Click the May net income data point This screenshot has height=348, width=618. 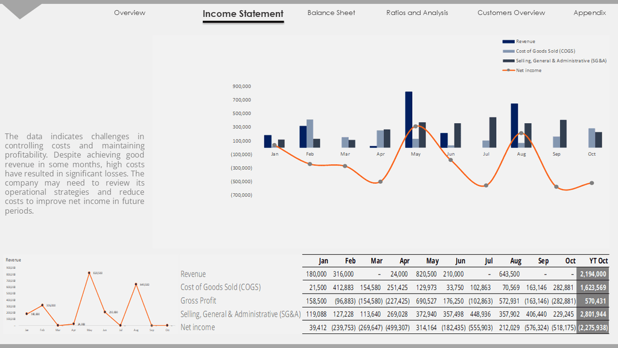pos(415,126)
